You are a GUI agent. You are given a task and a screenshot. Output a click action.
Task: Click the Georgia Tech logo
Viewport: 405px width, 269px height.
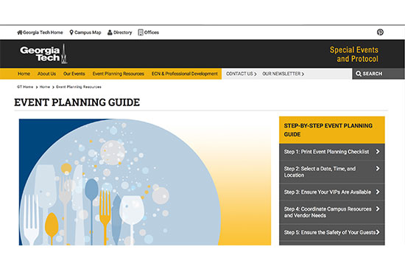(43, 54)
